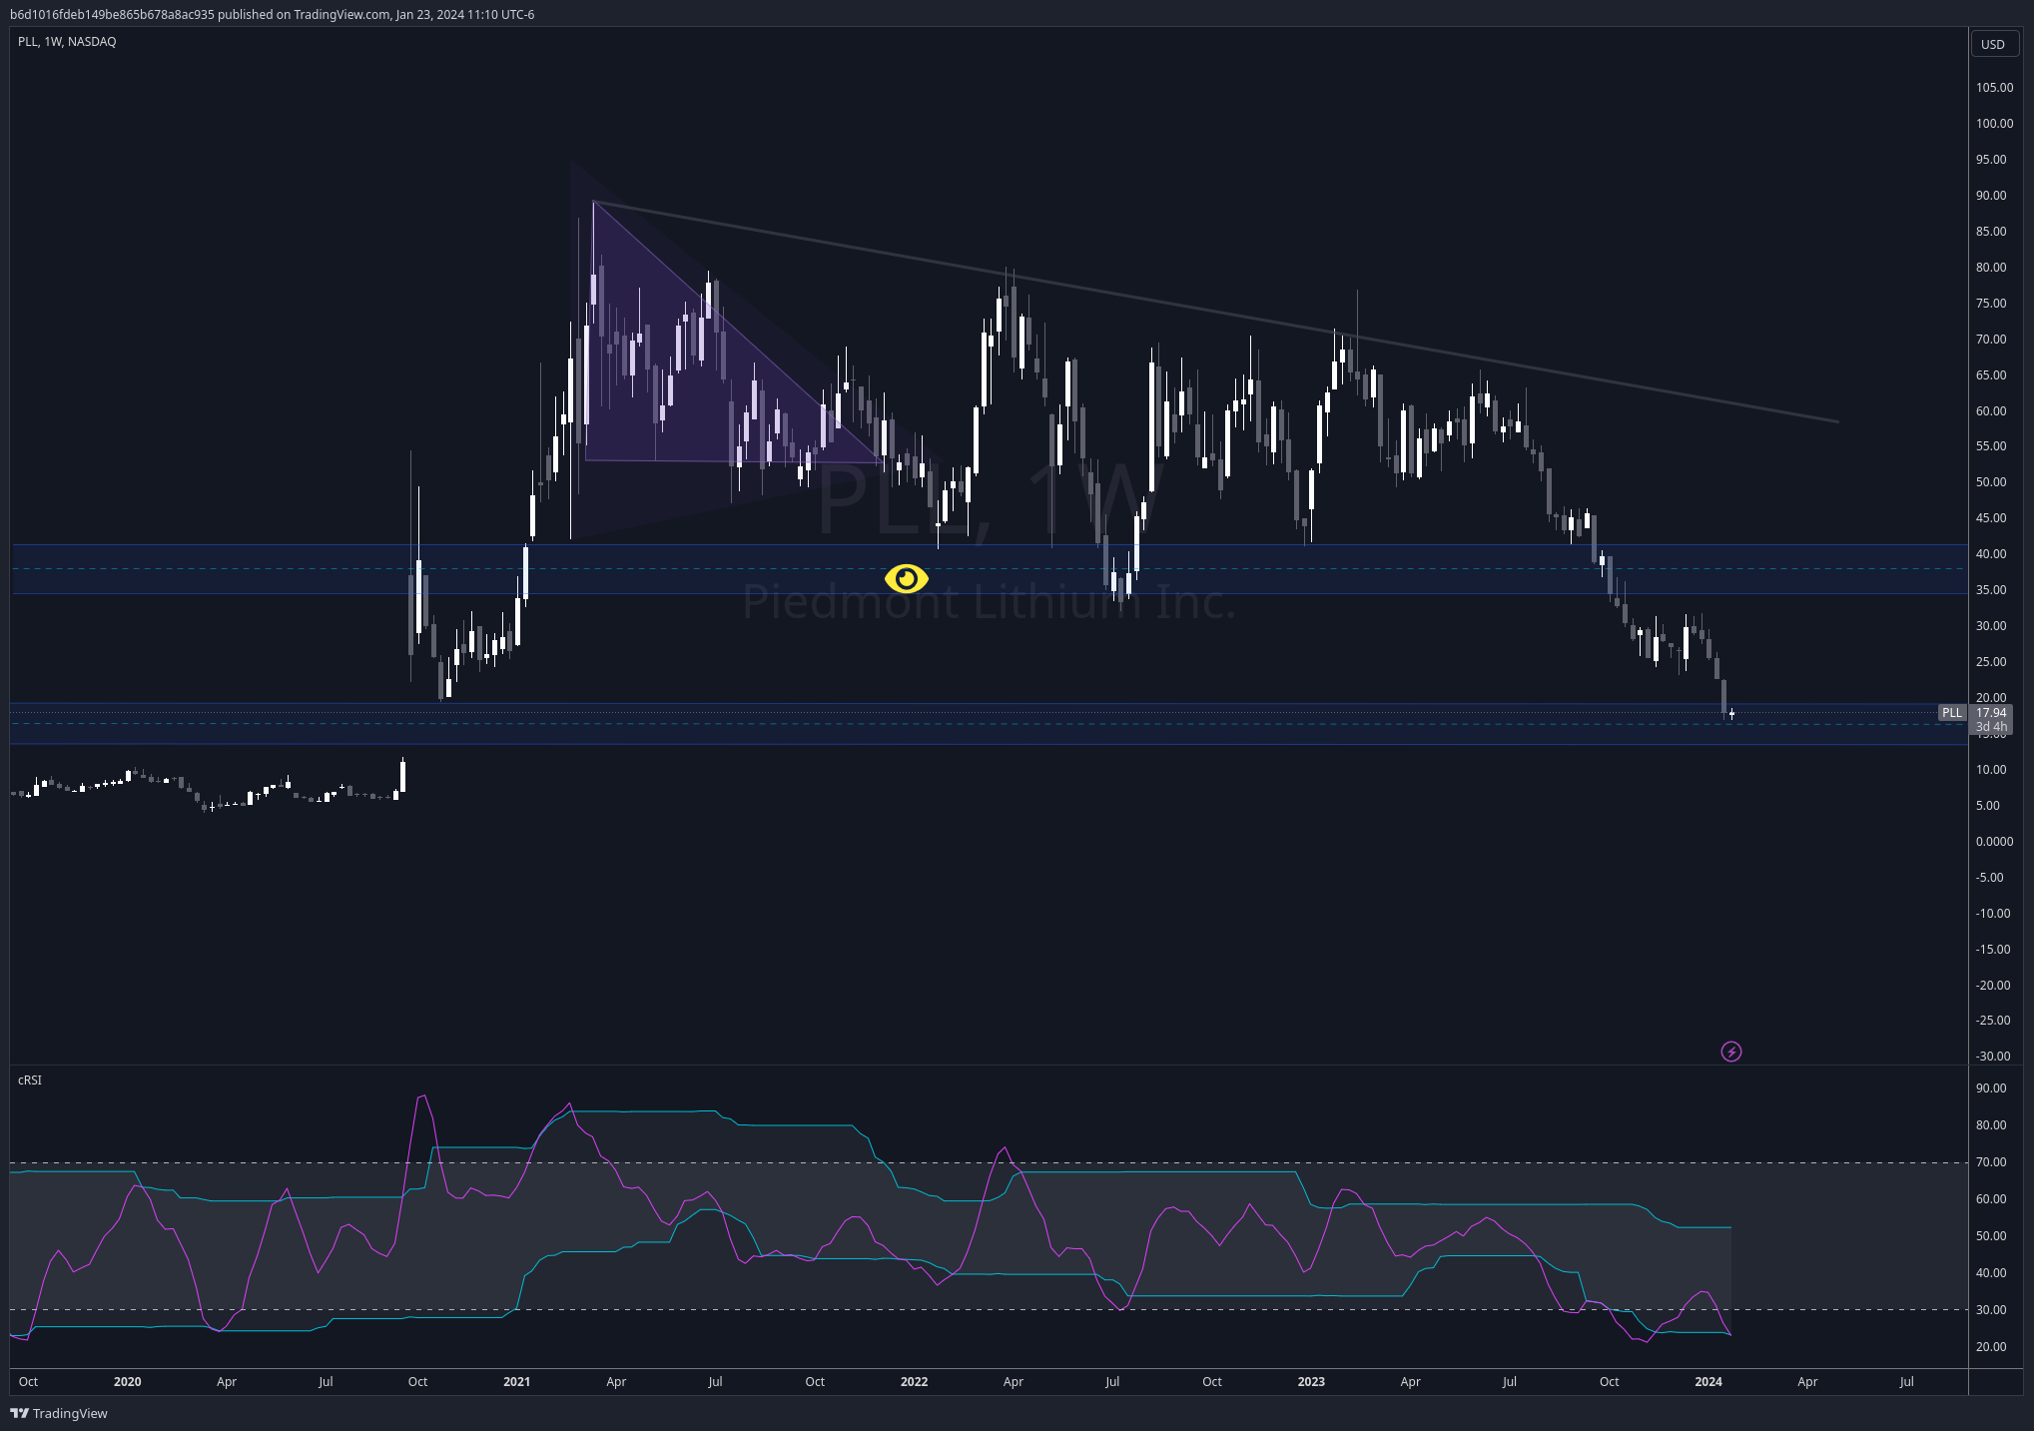The image size is (2034, 1431).
Task: Click the USD currency button
Action: tap(1993, 44)
